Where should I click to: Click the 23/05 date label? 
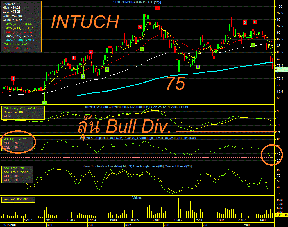156,220
